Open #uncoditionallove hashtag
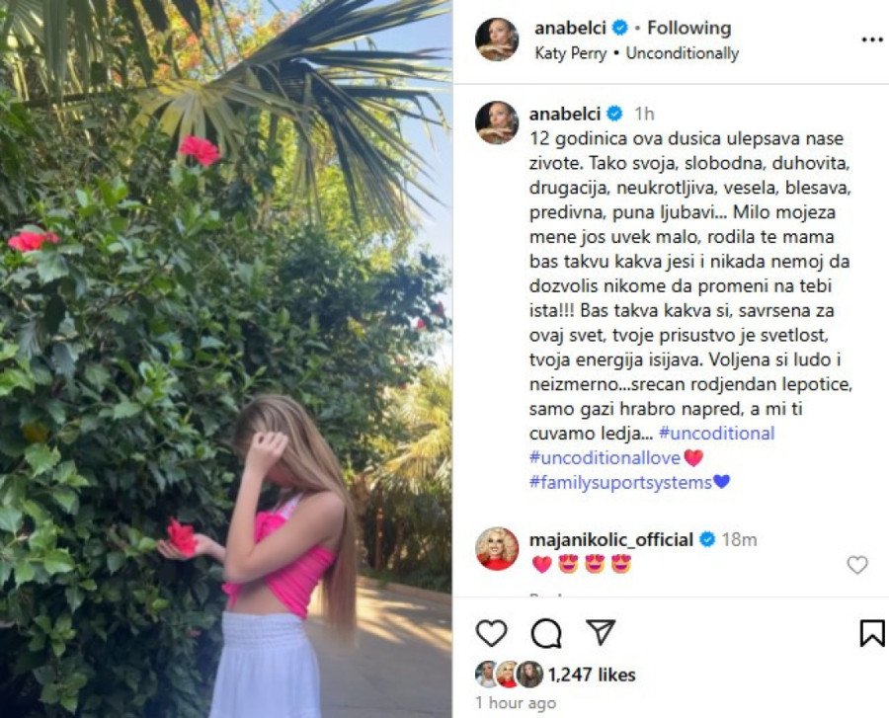 click(605, 457)
